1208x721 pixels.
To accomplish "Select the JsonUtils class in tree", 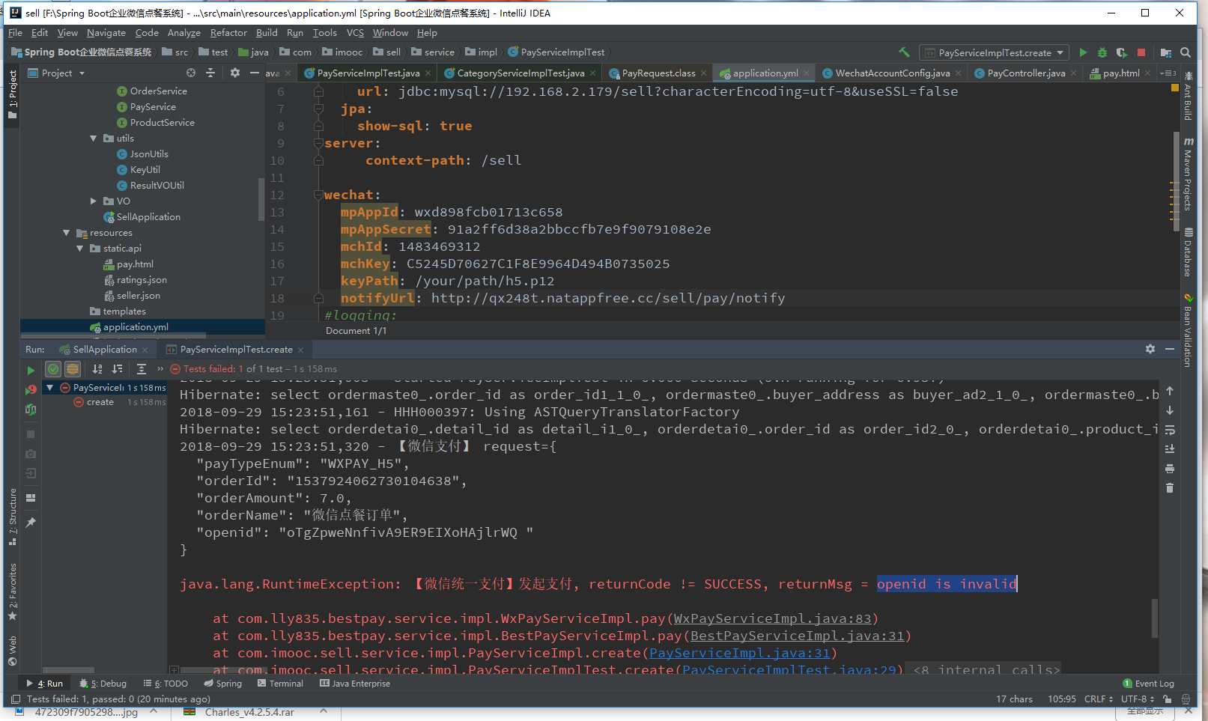I will (x=149, y=154).
